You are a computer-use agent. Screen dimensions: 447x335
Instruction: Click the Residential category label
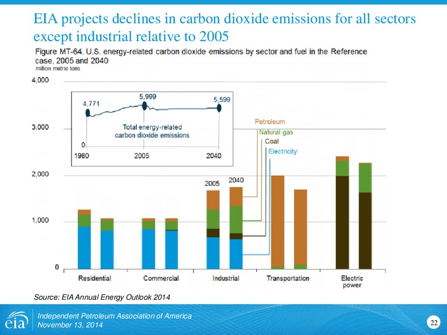[x=94, y=278]
